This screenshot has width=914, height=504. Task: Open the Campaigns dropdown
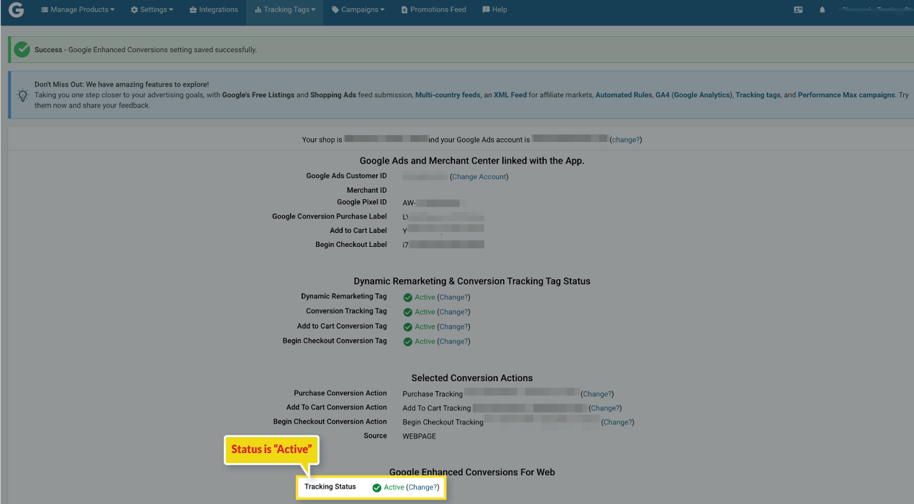coord(358,10)
